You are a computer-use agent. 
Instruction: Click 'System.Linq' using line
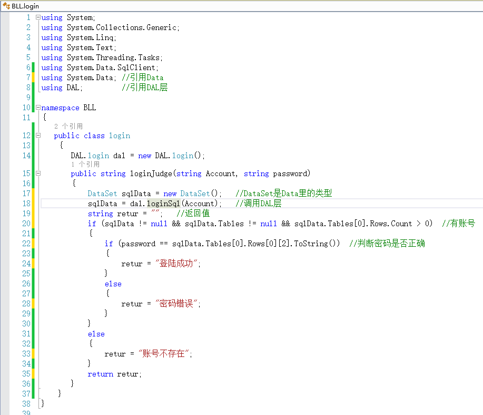point(79,37)
